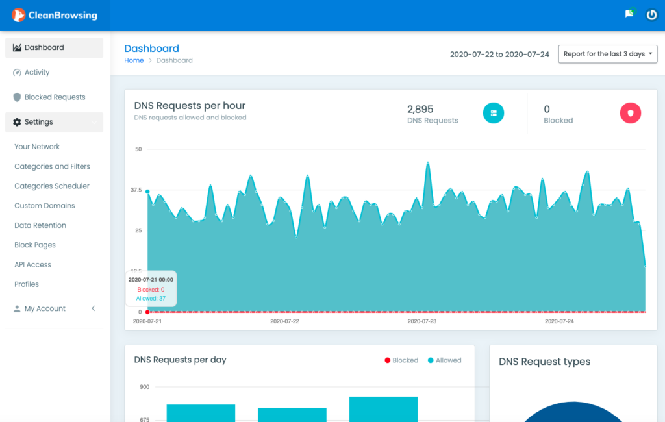Click the Blocked Requests shield icon in sidebar

pyautogui.click(x=18, y=97)
